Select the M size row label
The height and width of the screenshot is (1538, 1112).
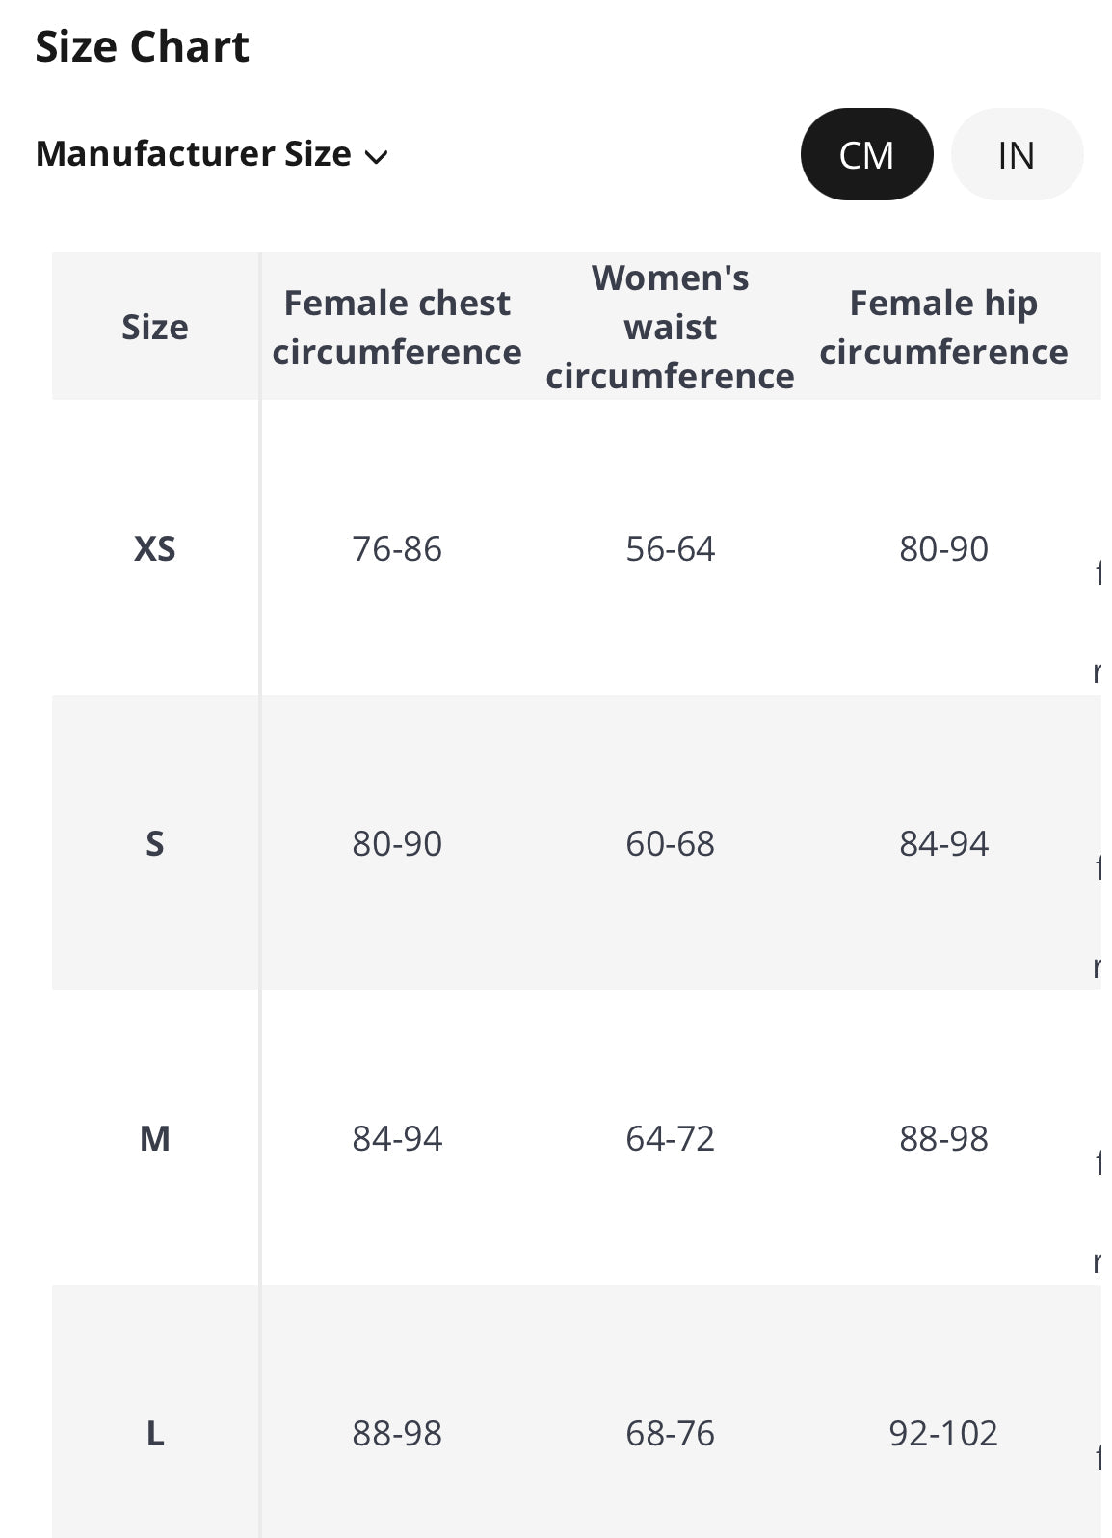click(x=155, y=1138)
